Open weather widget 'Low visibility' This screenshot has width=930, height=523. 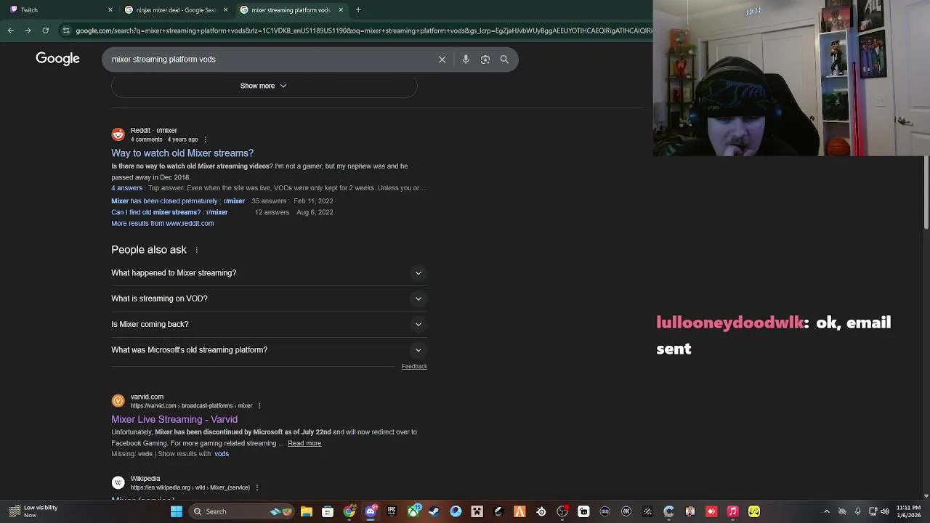[x=33, y=511]
